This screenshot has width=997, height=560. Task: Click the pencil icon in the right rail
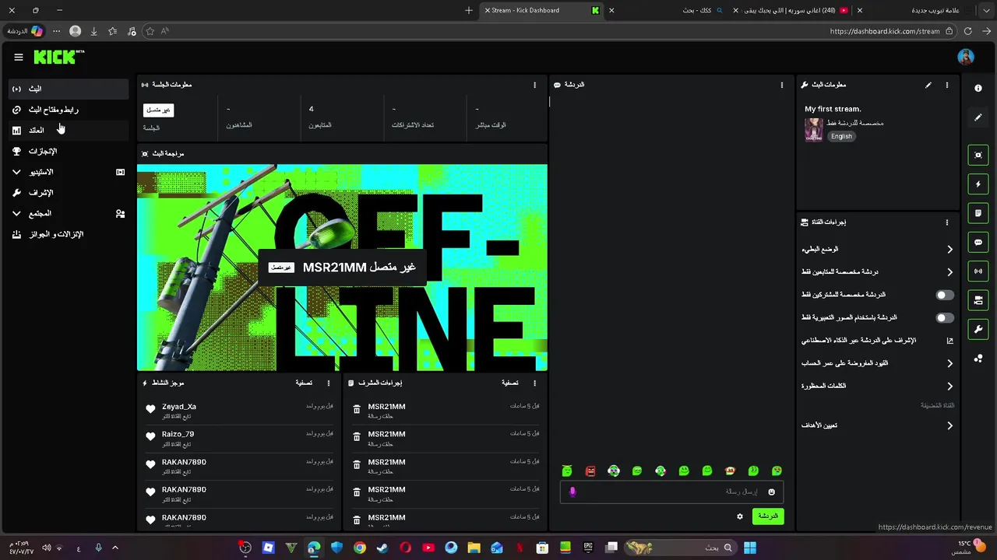click(x=978, y=117)
